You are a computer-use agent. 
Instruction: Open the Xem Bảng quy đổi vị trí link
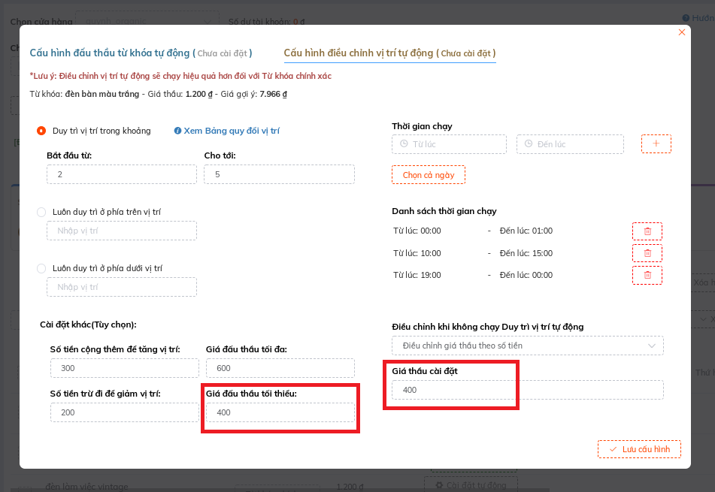[x=231, y=131]
